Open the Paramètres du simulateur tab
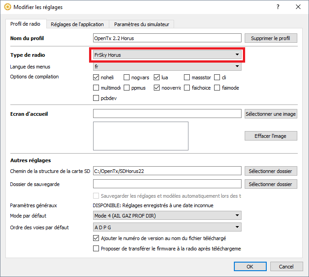309x277 pixels. (x=142, y=24)
